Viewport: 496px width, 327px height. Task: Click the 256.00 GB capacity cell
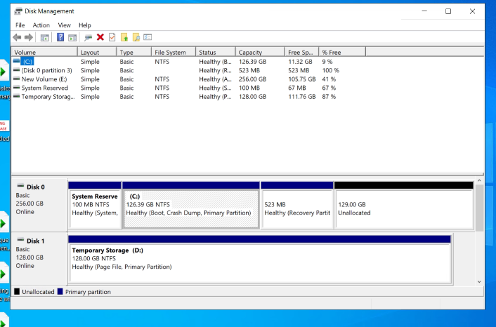pos(252,79)
